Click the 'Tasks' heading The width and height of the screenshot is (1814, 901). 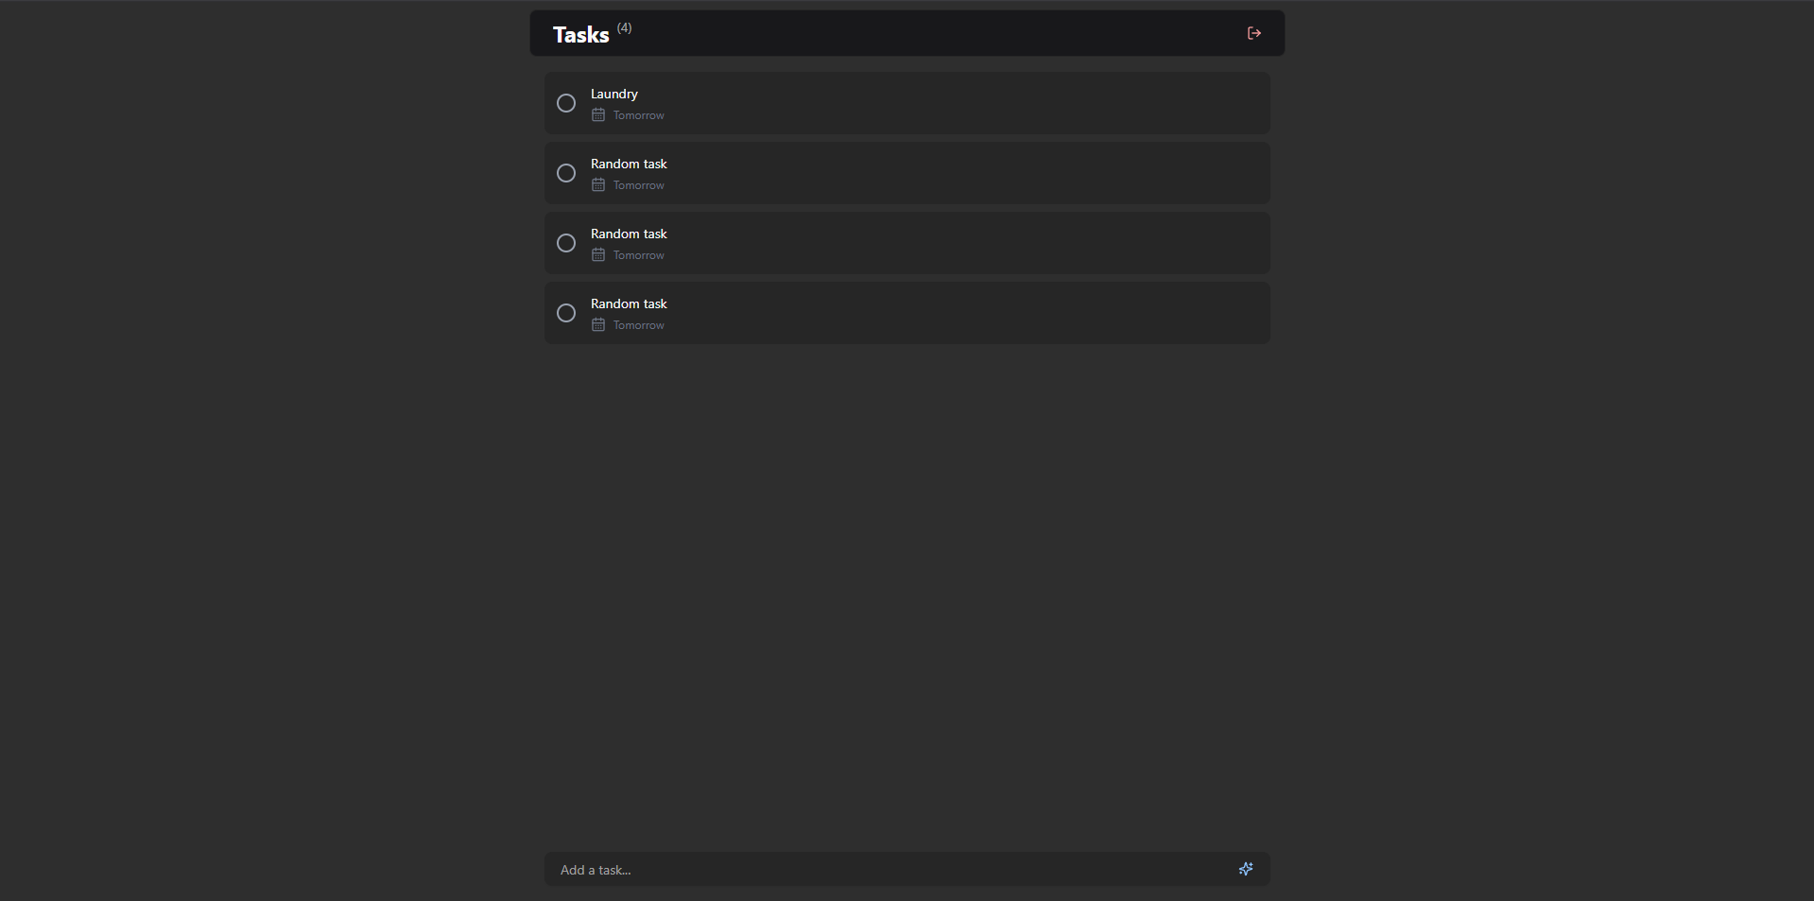pos(581,35)
